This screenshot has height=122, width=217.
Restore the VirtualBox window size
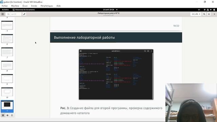click(205, 2)
